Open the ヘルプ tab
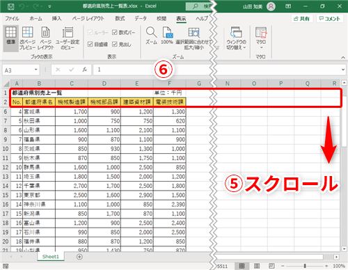Image resolution: width=348 pixels, height=270 pixels. tap(202, 19)
